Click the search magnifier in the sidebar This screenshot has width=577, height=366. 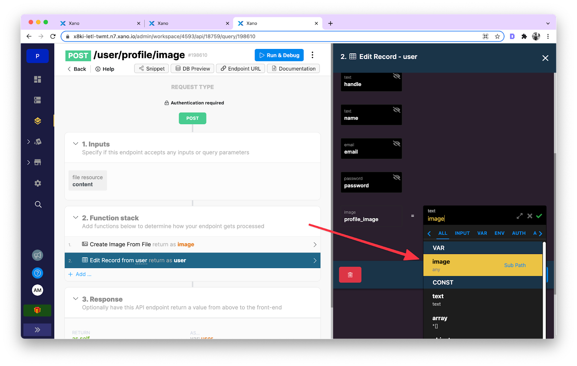38,204
